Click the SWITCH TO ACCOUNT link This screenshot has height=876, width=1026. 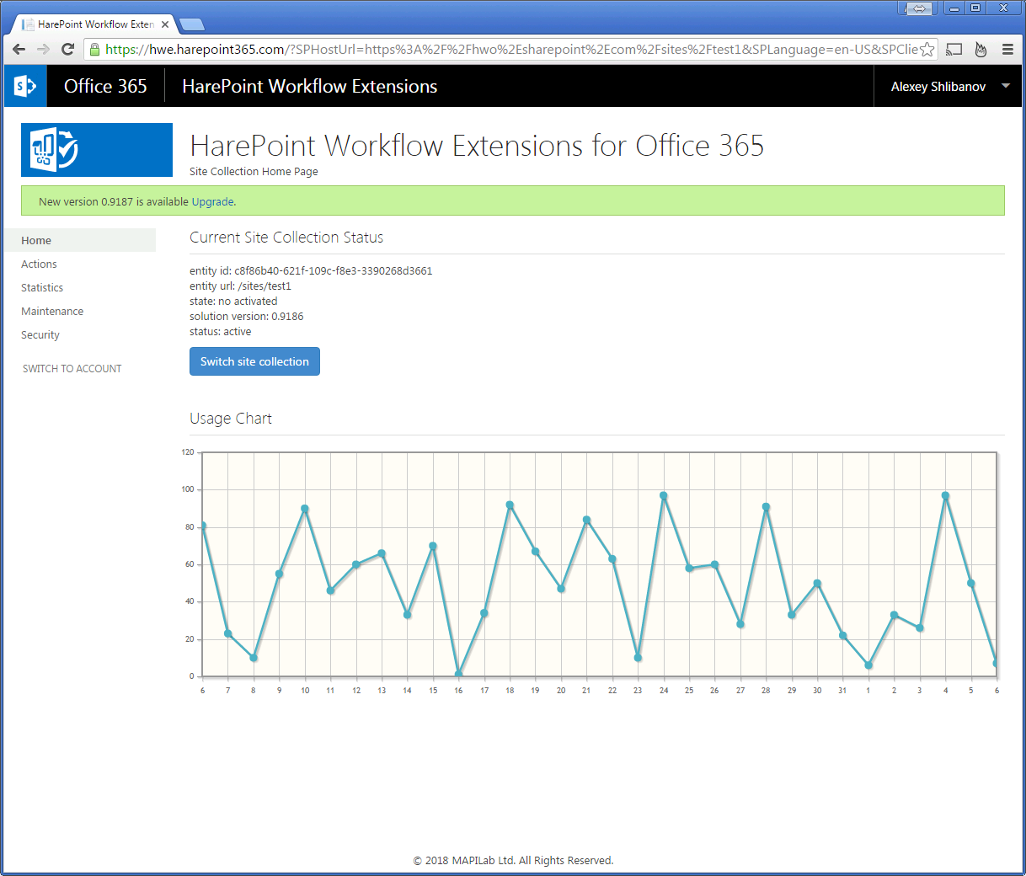click(x=72, y=369)
